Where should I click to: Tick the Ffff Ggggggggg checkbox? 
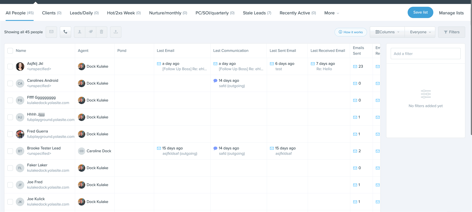pos(10,100)
